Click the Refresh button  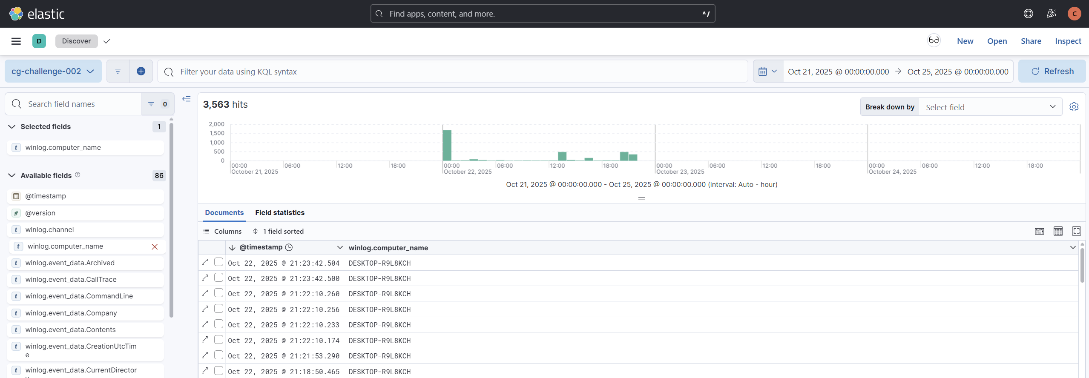click(1052, 72)
